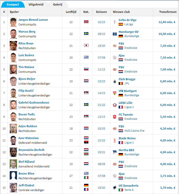Click the Hamburger SV club logo
179x194 pixels.
click(115, 34)
